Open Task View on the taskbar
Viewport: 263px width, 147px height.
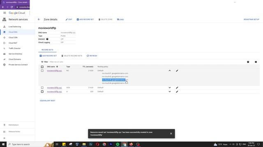pyautogui.click(x=57, y=144)
